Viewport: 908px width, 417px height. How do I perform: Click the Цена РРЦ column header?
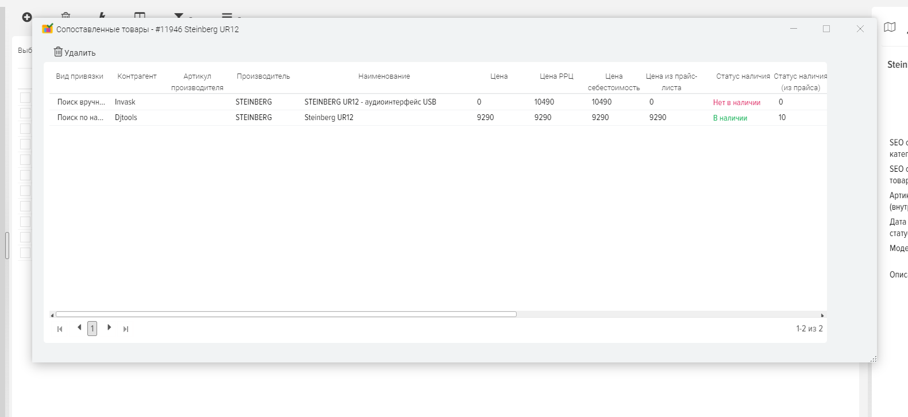pyautogui.click(x=556, y=76)
